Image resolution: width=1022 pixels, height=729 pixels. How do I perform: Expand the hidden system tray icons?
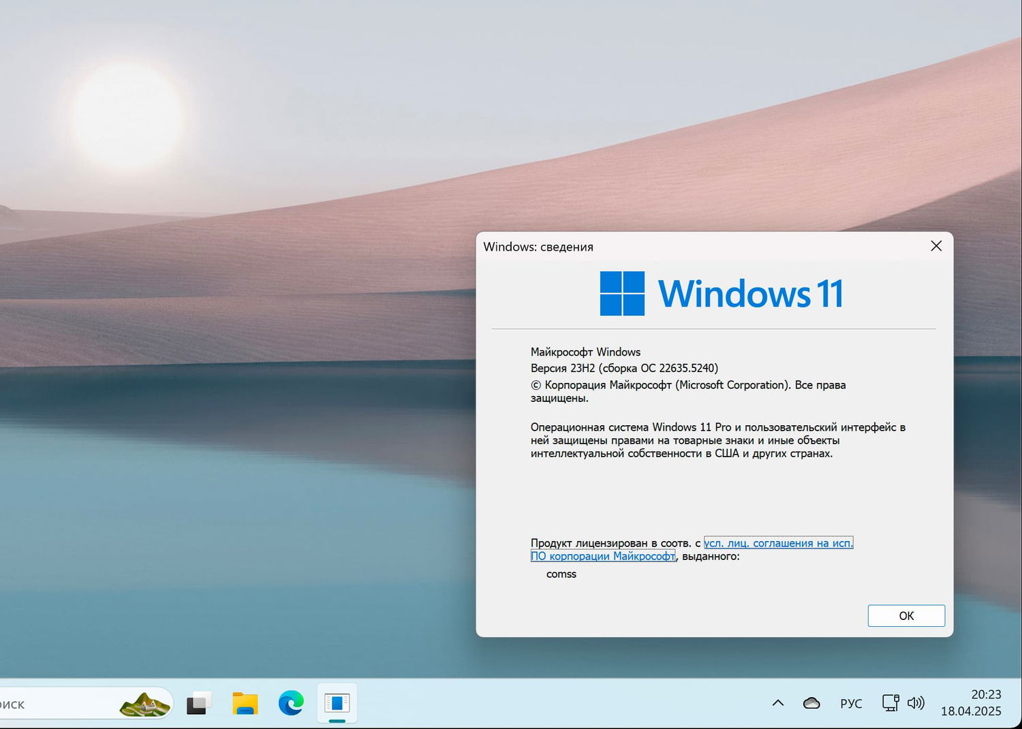point(777,702)
